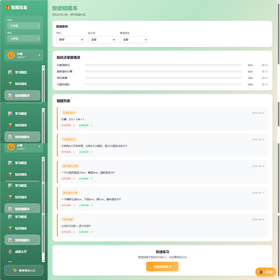This screenshot has width=280, height=280.
Task: Click the 78% mastery value
Action: coord(250,78)
